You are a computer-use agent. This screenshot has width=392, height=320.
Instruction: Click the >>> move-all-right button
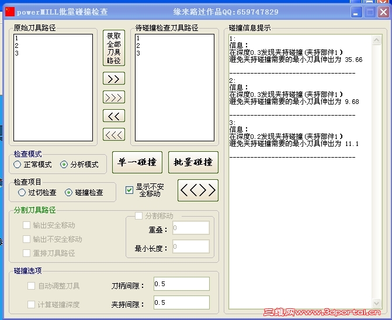click(x=114, y=97)
